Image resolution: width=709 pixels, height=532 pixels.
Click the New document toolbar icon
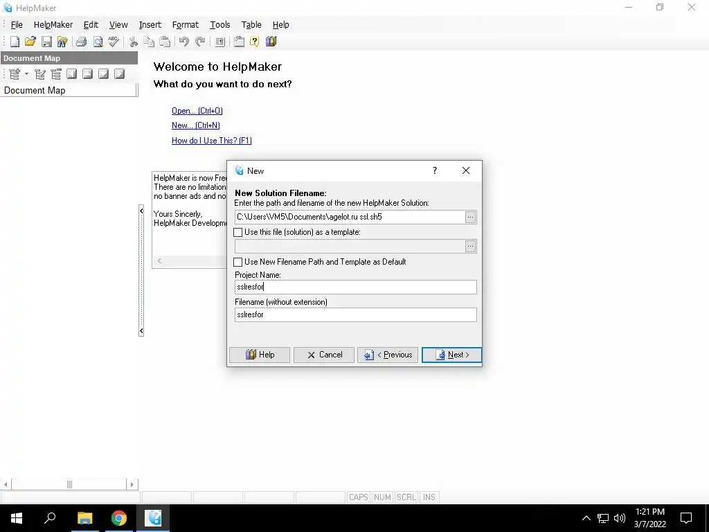[x=15, y=42]
